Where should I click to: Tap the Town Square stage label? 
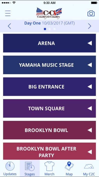[x=46, y=109]
